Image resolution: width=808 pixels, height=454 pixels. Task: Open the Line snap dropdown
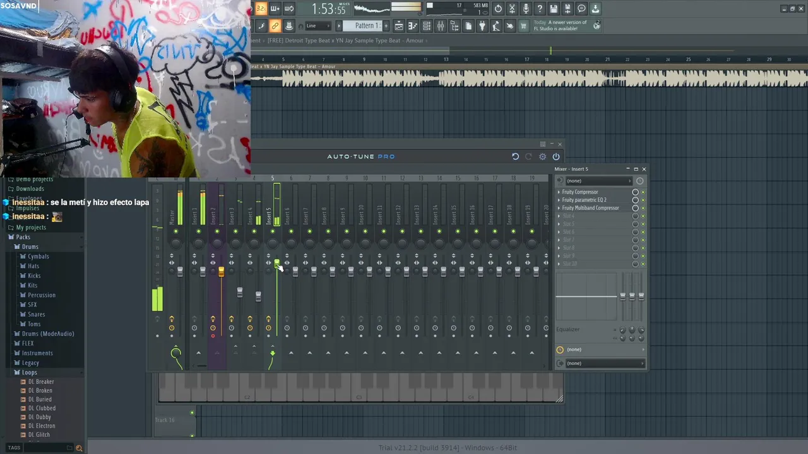[x=318, y=26]
